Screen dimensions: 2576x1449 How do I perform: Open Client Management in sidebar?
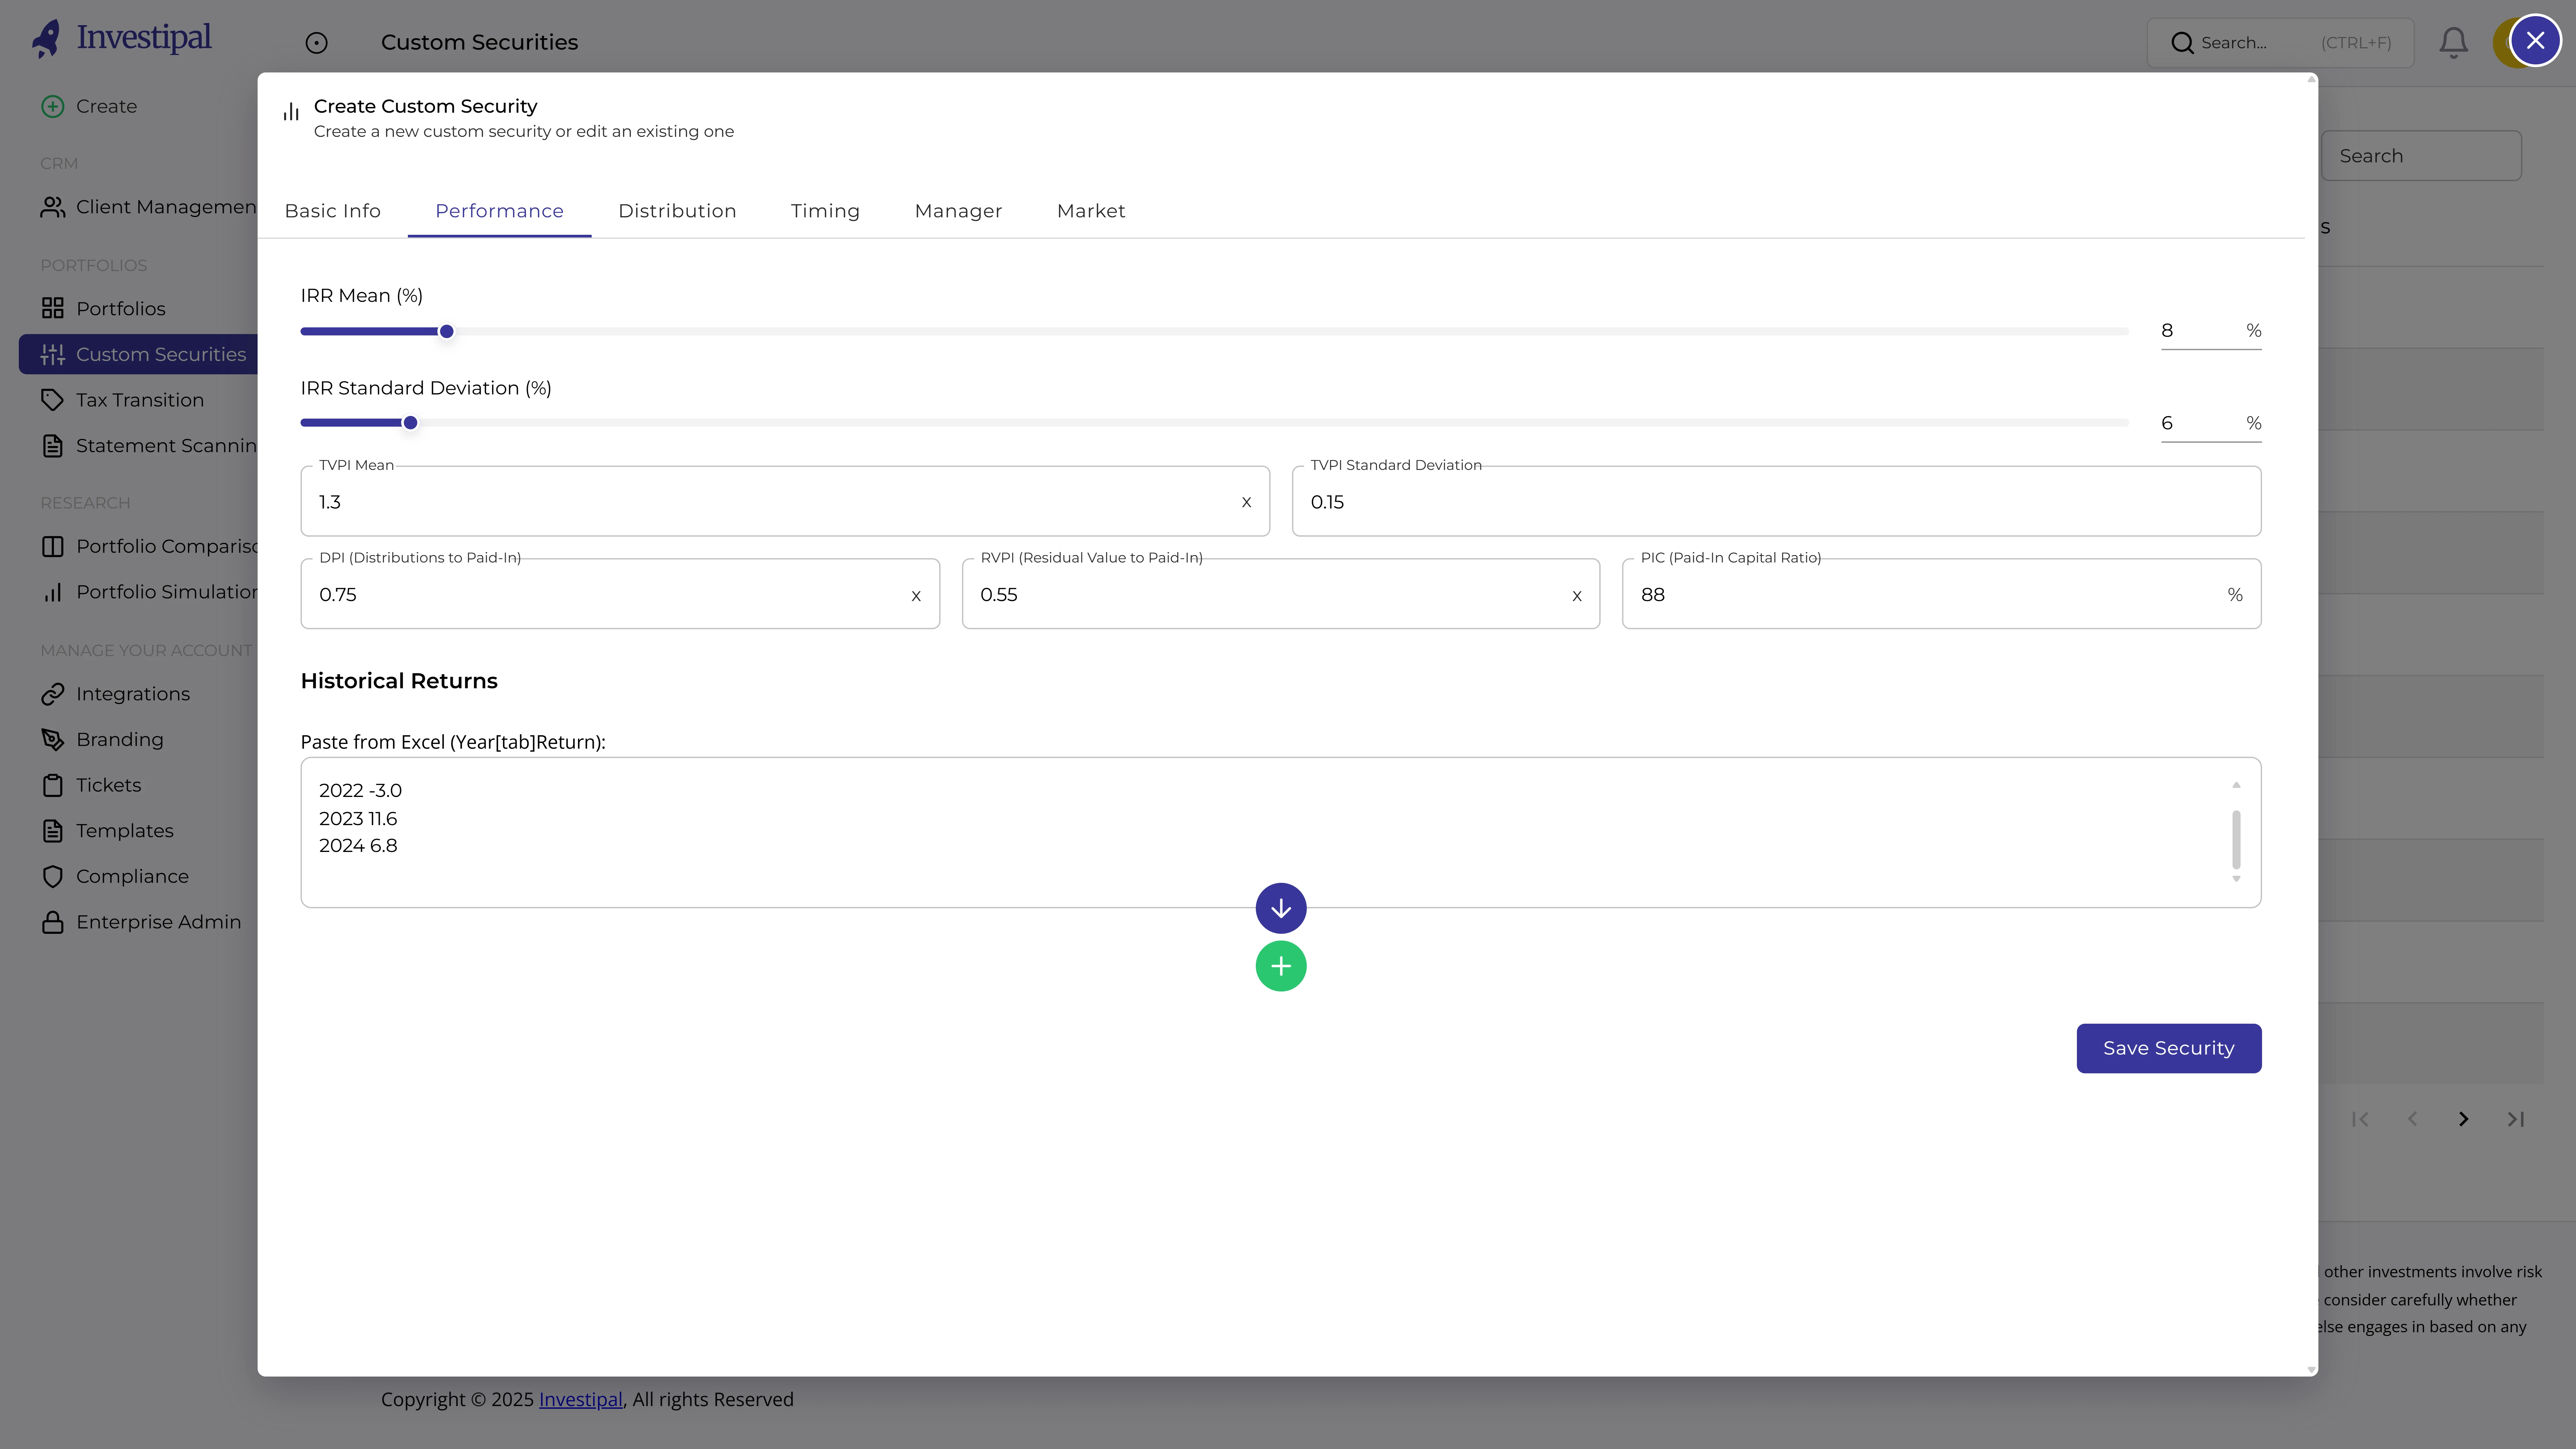[148, 207]
